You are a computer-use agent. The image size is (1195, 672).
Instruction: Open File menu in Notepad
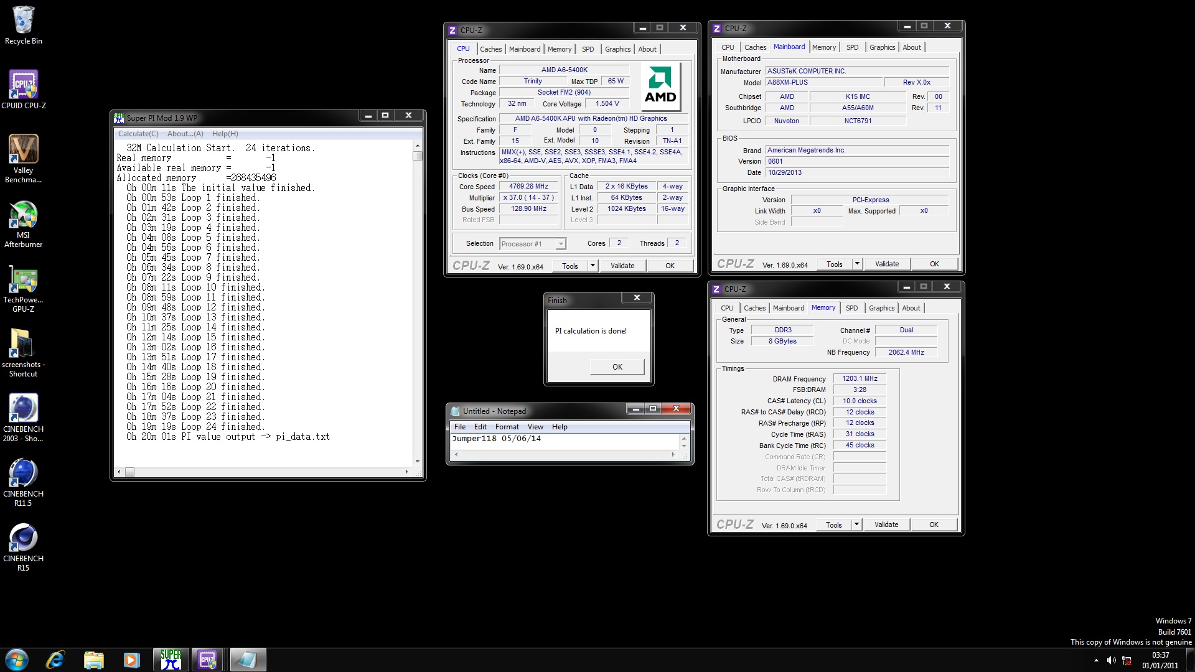pyautogui.click(x=460, y=427)
